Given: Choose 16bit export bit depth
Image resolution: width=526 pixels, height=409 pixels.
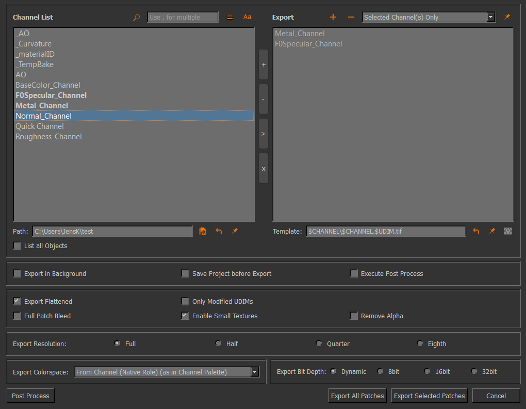Looking at the screenshot, I should [x=428, y=371].
